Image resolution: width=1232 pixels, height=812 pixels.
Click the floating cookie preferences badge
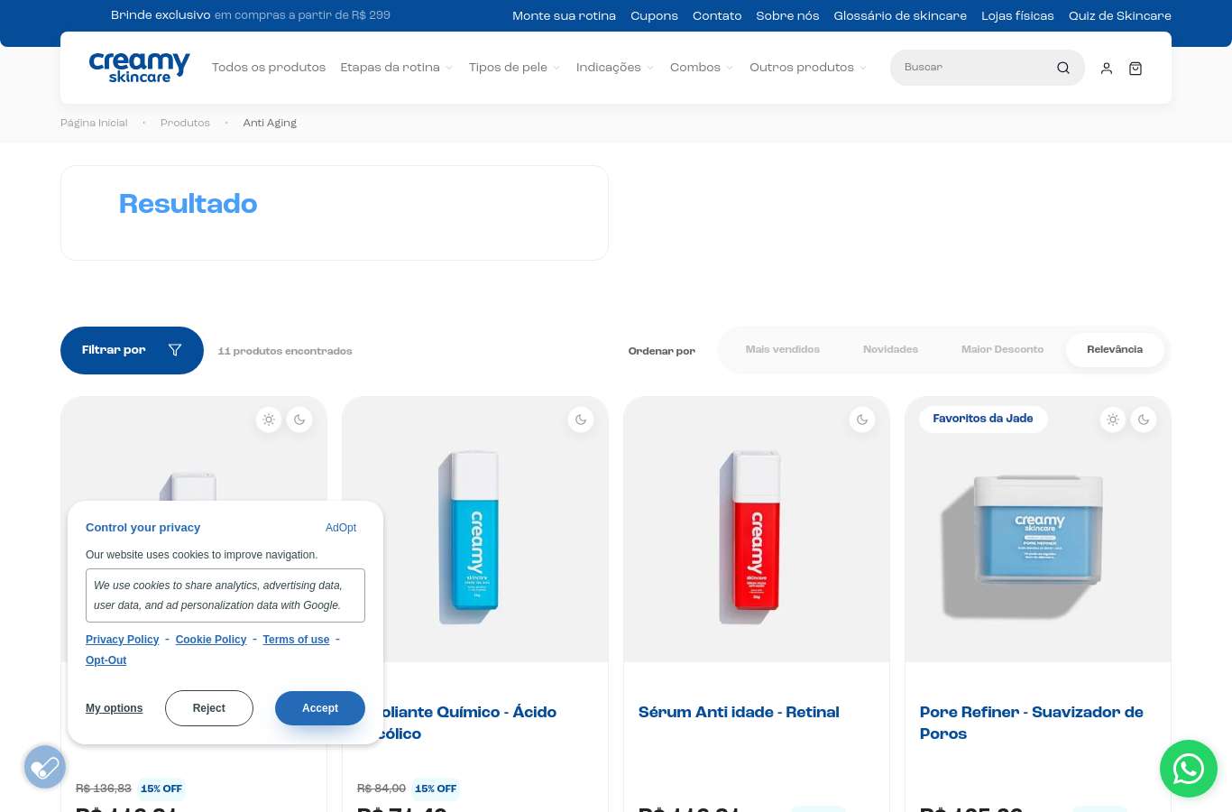pos(45,767)
